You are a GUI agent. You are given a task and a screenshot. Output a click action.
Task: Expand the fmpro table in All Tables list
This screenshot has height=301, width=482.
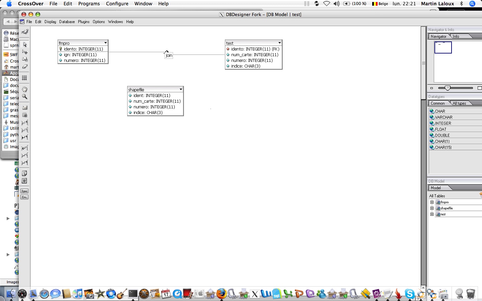(x=432, y=202)
